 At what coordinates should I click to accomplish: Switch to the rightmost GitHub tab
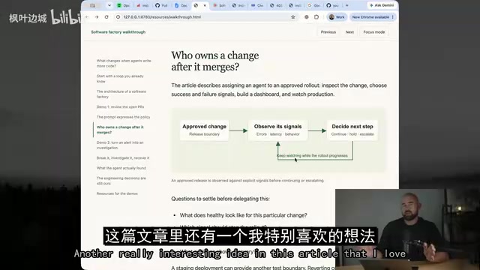click(332, 5)
